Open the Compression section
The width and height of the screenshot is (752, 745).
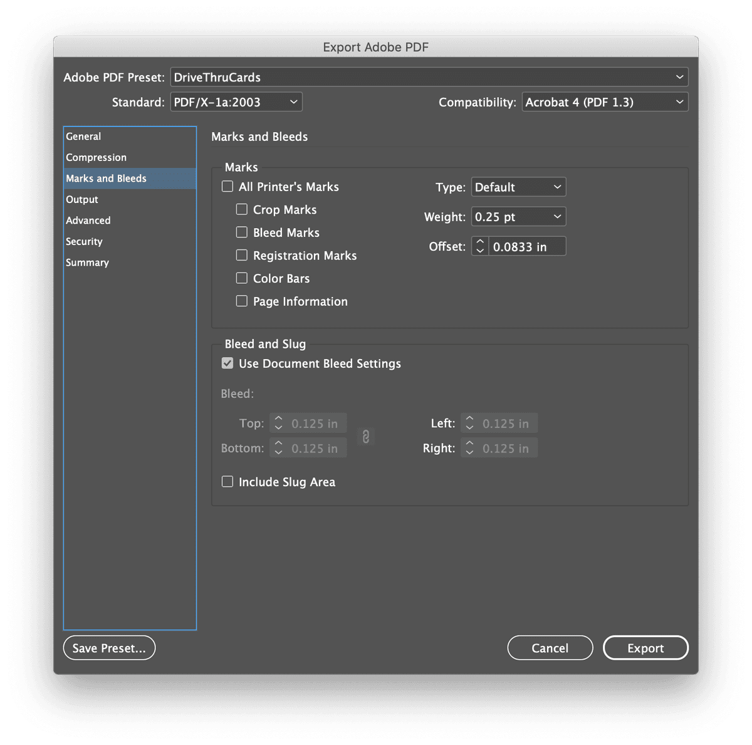[x=96, y=157]
